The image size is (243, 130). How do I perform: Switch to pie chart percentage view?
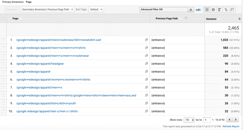[213, 10]
